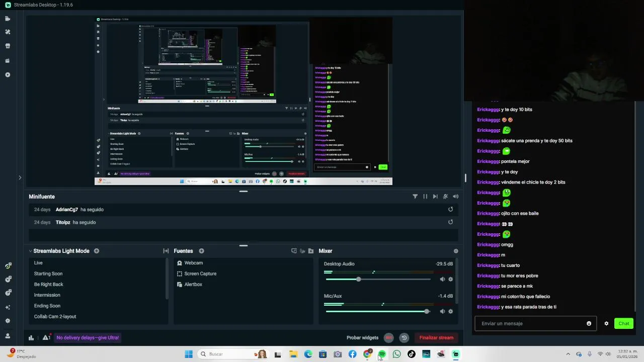
Task: Open the Settings gear in the left sidebar
Action: (8, 321)
